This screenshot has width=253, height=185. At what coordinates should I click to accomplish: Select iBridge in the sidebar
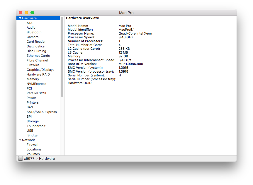[32, 135]
